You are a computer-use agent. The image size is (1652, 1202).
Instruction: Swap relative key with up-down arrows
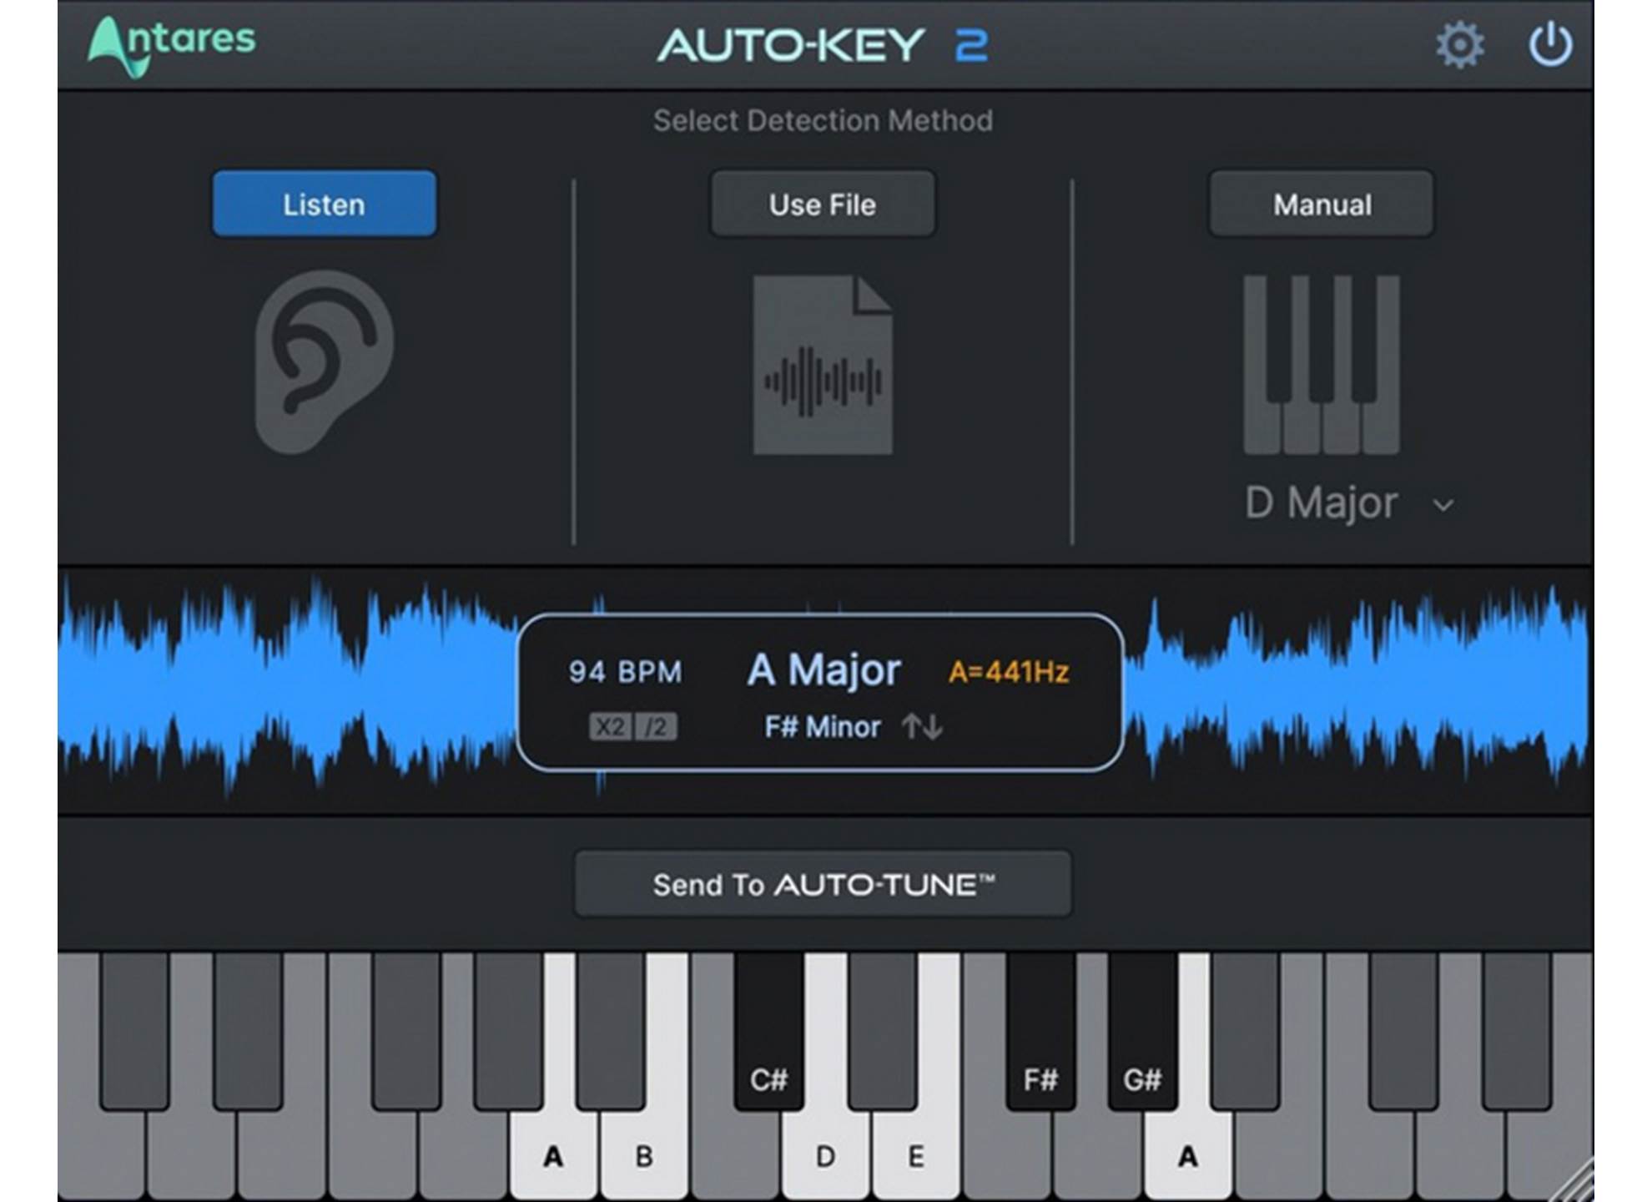coord(922,726)
